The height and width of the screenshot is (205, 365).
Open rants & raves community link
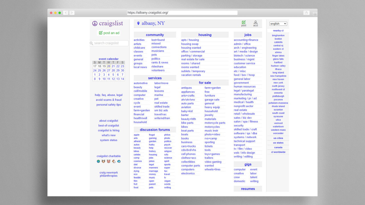pos(160,63)
